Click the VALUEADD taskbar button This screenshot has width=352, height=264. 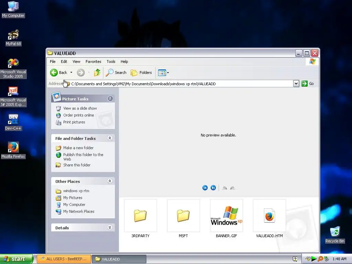point(119,259)
